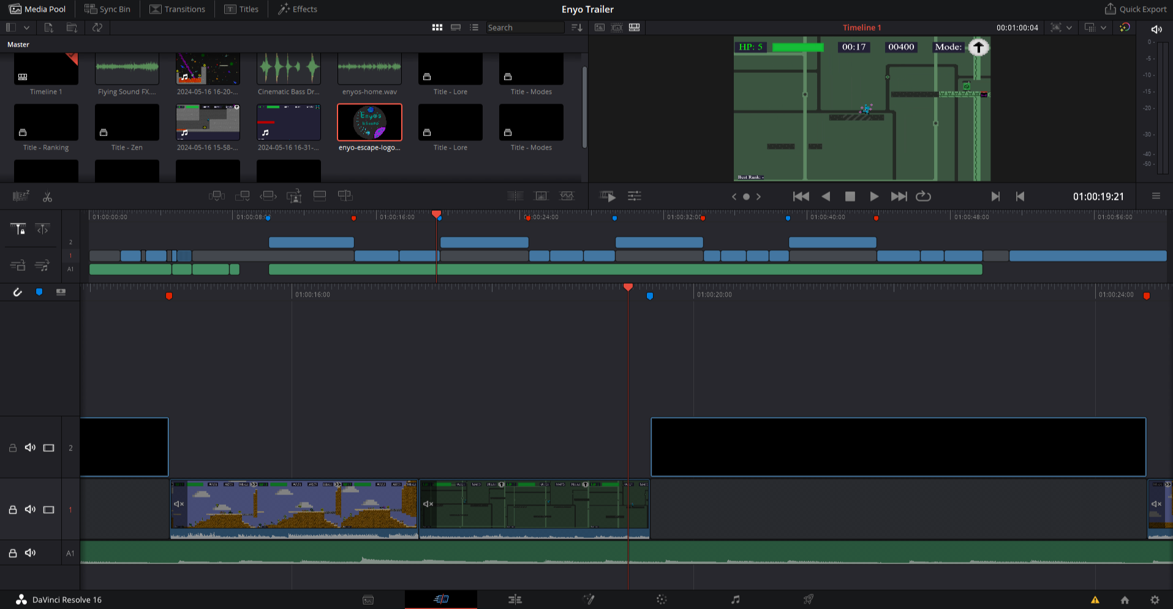
Task: Click the Quick Export button
Action: point(1136,9)
